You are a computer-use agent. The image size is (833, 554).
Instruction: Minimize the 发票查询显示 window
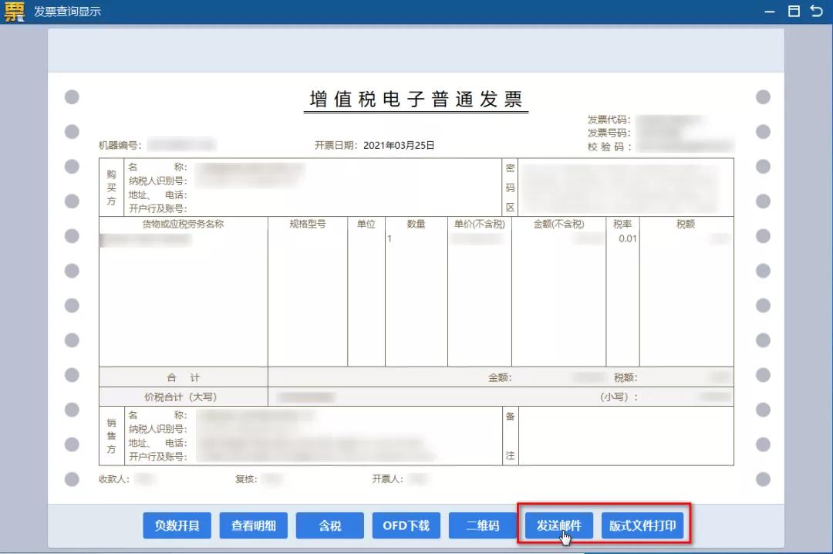click(771, 12)
